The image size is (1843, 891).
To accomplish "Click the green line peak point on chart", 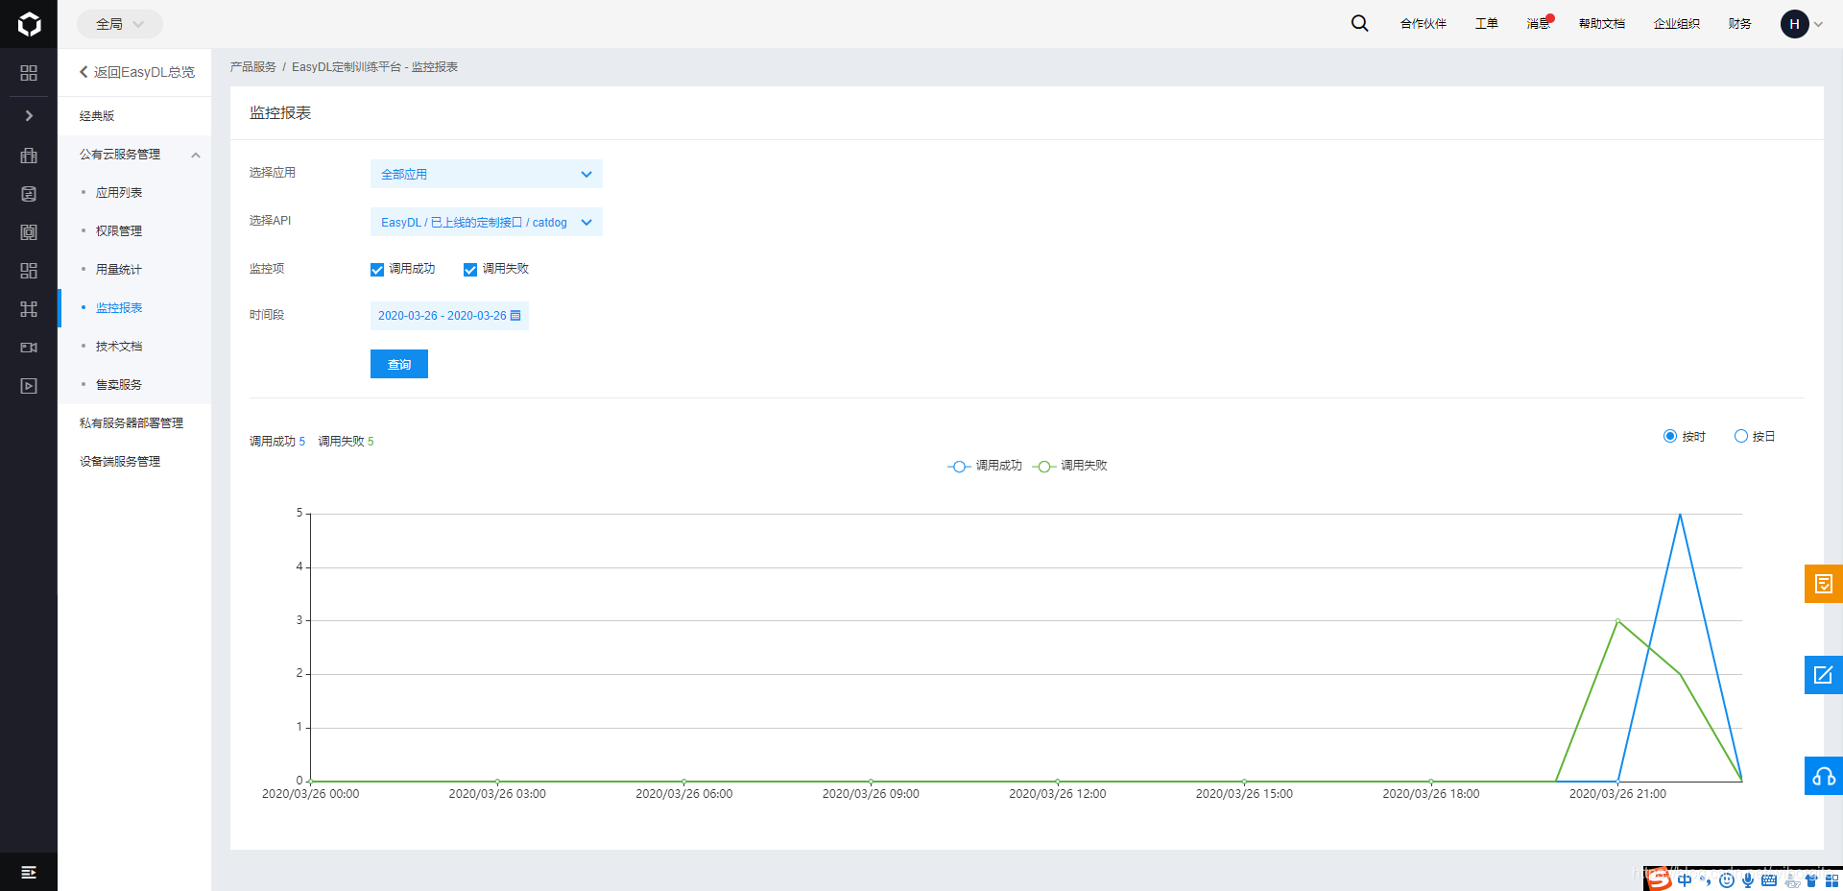I will [x=1617, y=621].
